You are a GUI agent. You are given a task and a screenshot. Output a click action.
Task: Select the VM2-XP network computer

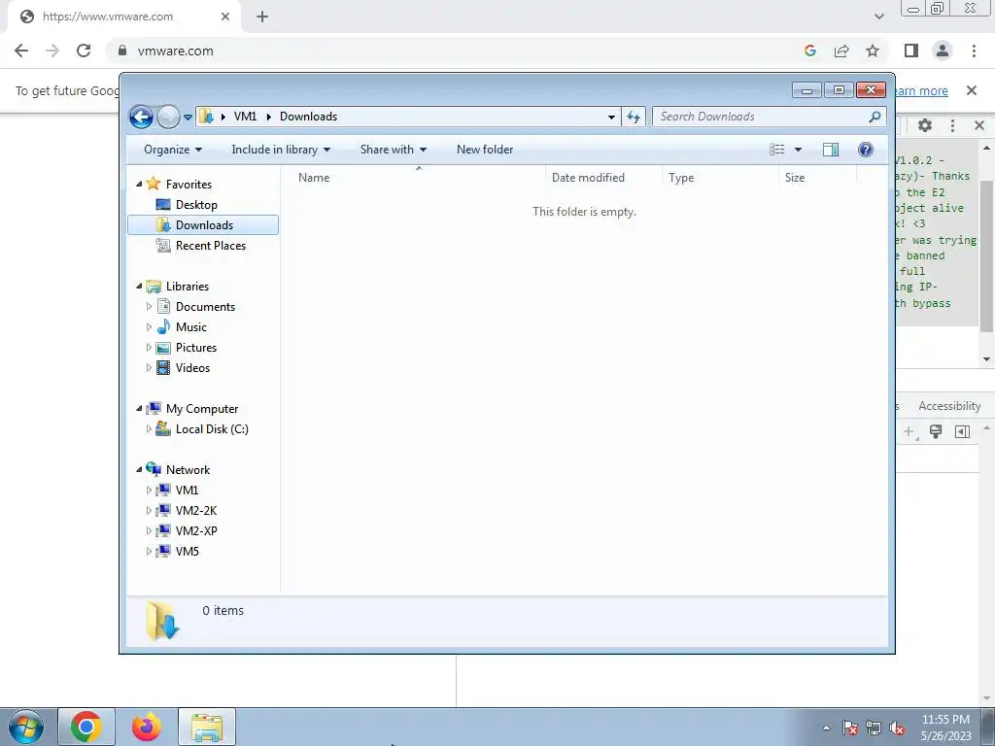[196, 531]
